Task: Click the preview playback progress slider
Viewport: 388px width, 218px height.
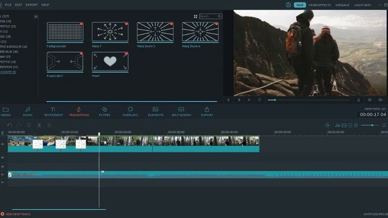Action: pyautogui.click(x=309, y=100)
